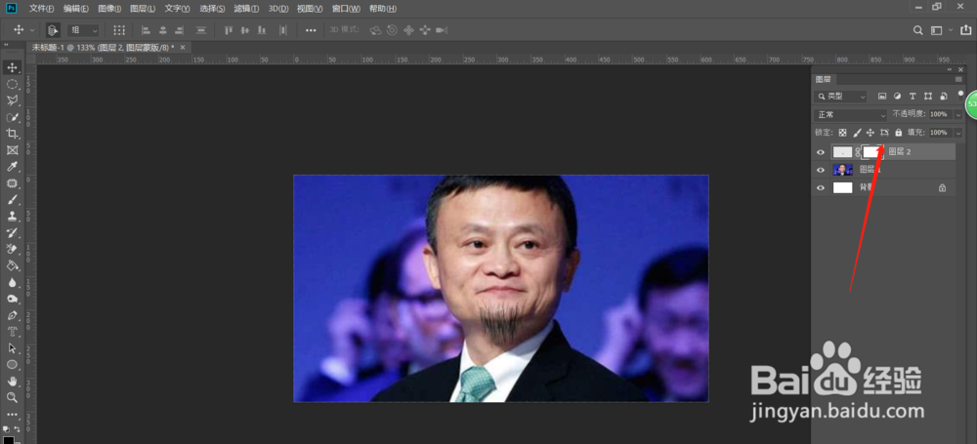Select the Brush tool
Viewport: 977px width, 444px height.
point(12,200)
